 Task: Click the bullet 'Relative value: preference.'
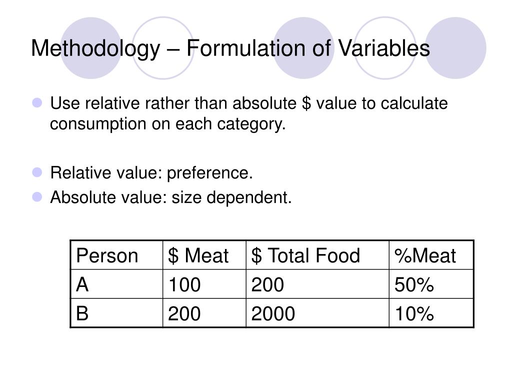[151, 172]
